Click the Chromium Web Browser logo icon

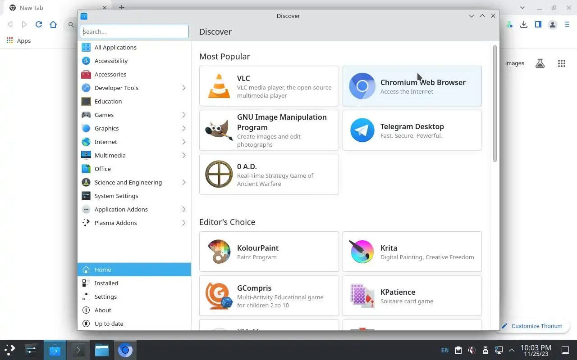pyautogui.click(x=362, y=86)
